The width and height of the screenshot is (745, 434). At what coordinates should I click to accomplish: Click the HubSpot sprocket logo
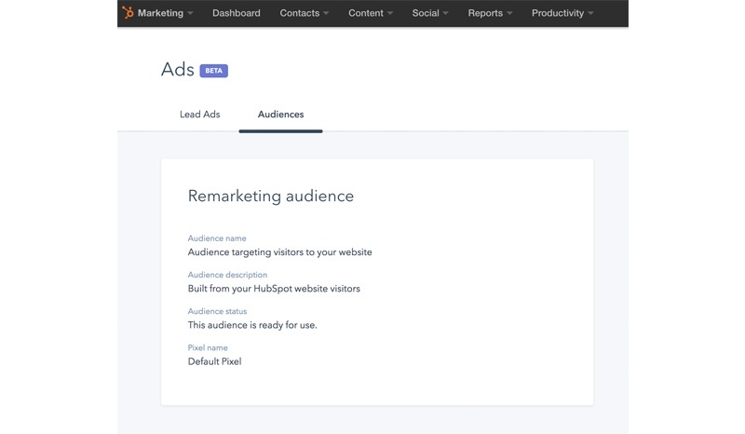tap(128, 12)
